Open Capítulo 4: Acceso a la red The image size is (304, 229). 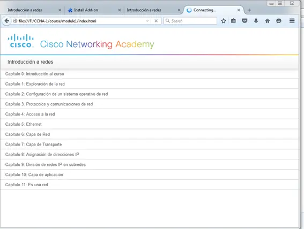click(149, 114)
